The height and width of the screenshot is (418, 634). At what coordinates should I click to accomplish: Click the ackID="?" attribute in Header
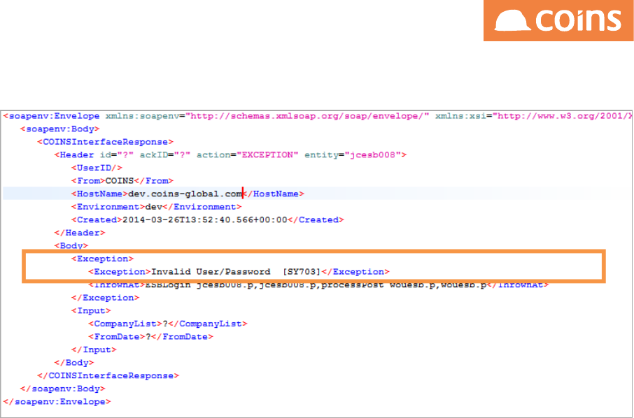click(x=164, y=155)
